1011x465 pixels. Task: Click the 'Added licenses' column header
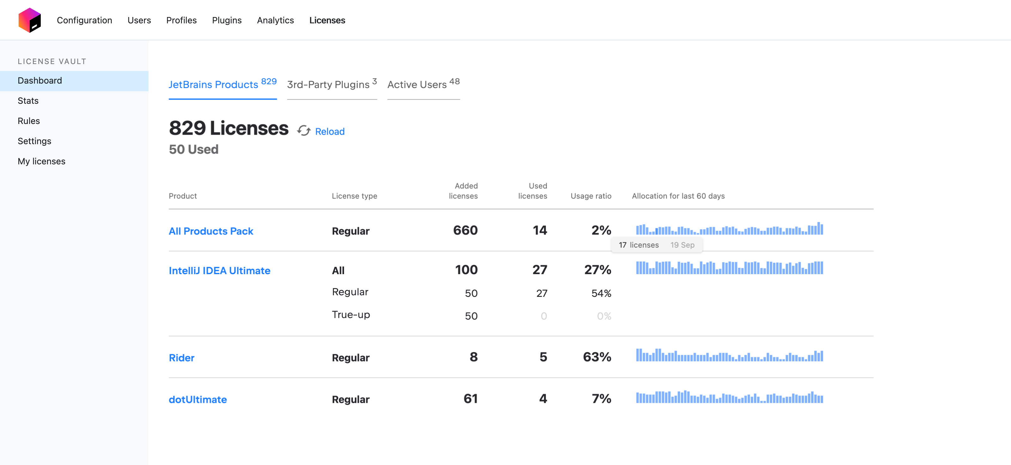[x=463, y=191]
